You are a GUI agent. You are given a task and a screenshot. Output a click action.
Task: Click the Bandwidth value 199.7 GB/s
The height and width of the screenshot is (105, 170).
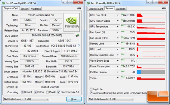pos(69,66)
